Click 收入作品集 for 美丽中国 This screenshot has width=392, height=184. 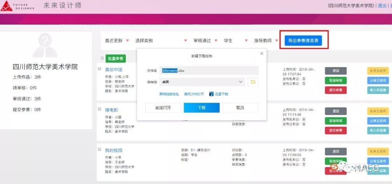378,90
